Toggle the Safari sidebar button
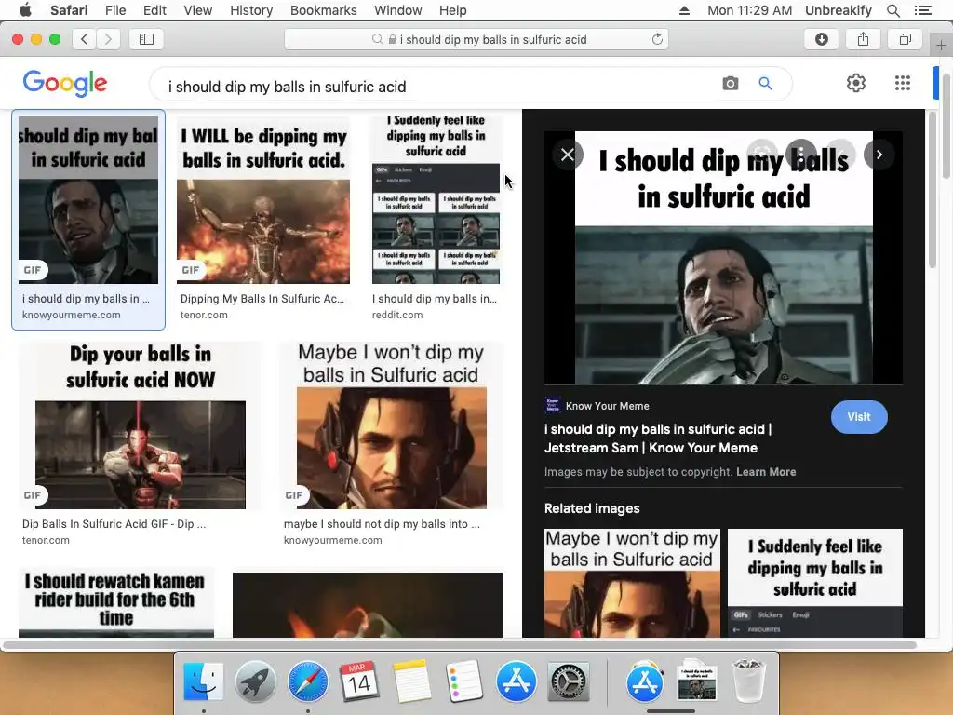This screenshot has height=715, width=953. coord(146,39)
